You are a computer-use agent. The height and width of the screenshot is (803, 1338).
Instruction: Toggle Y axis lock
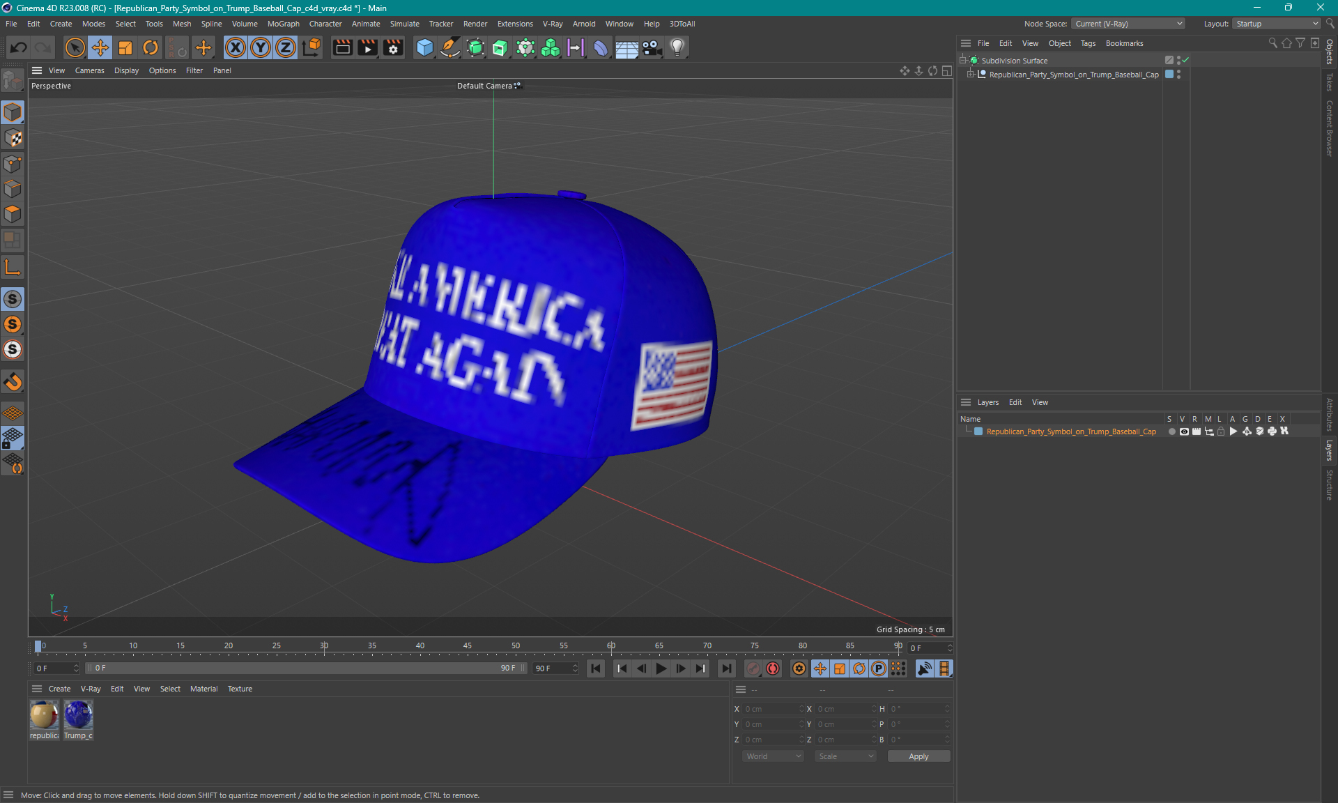pyautogui.click(x=261, y=47)
